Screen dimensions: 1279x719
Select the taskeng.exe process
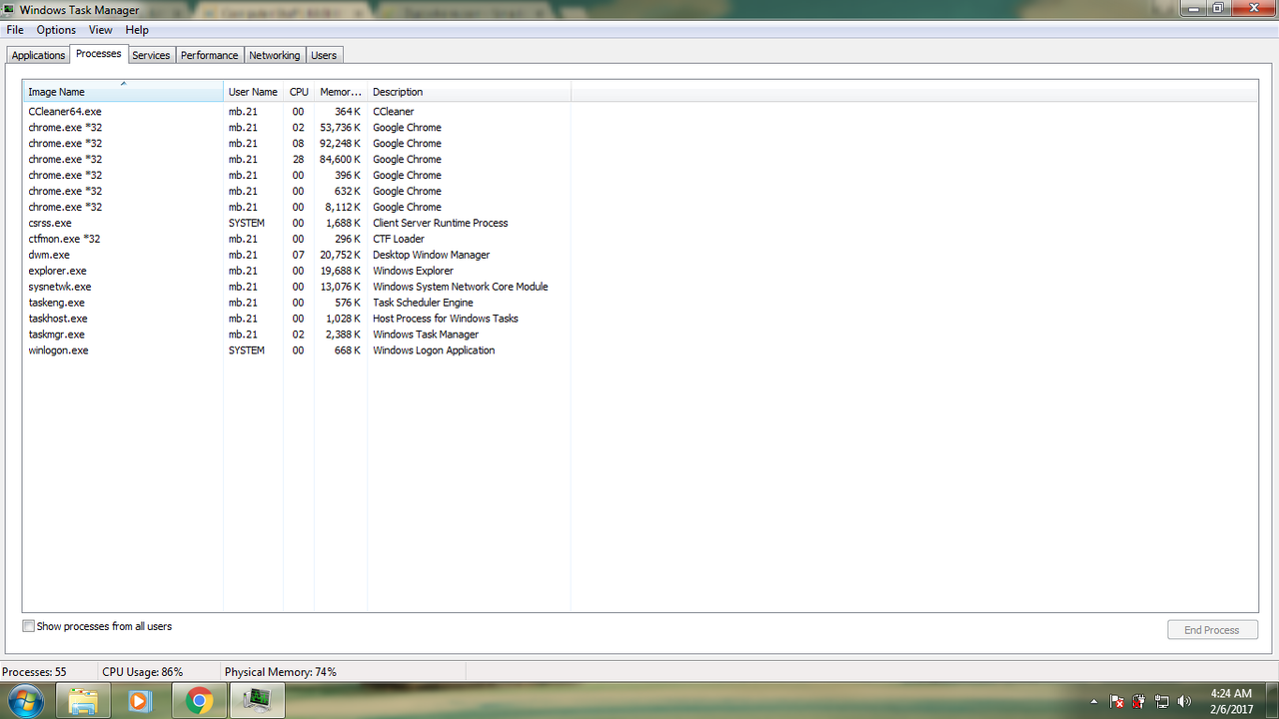(x=297, y=303)
